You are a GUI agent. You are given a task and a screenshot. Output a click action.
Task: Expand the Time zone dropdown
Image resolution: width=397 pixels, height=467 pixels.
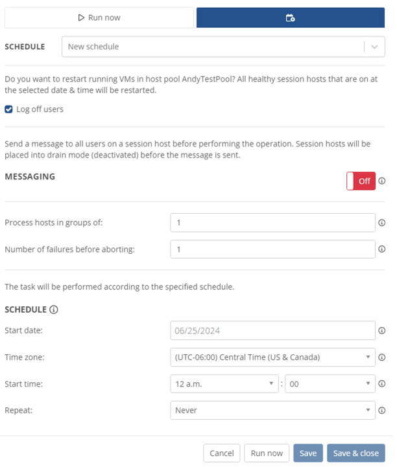click(272, 357)
